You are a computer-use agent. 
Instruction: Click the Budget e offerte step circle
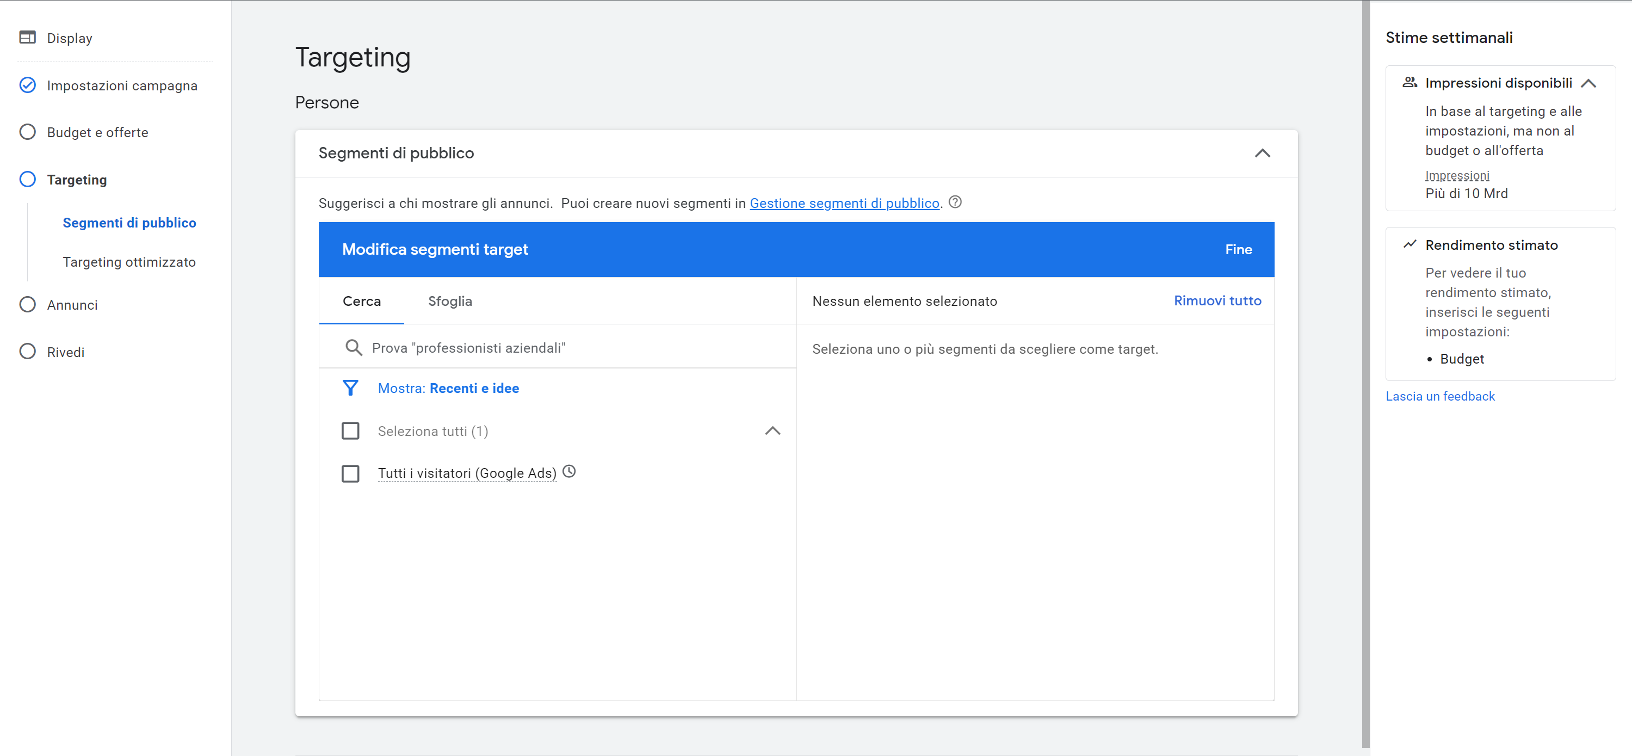click(27, 132)
